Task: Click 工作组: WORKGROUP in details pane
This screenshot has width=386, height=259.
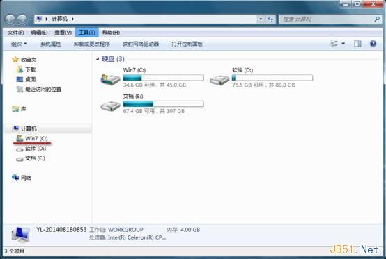Action: (116, 230)
